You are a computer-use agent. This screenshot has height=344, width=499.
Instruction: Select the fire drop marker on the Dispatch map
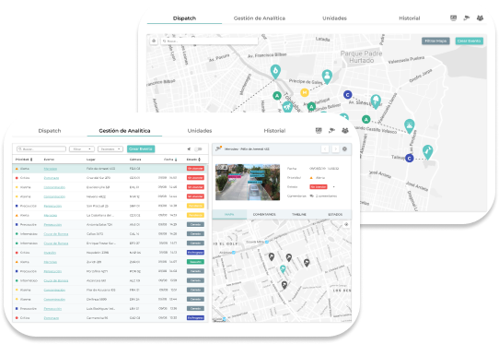(275, 71)
